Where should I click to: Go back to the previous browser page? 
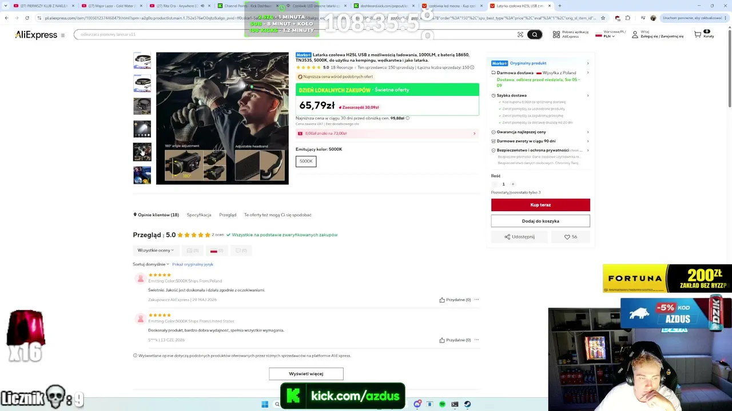[x=6, y=18]
